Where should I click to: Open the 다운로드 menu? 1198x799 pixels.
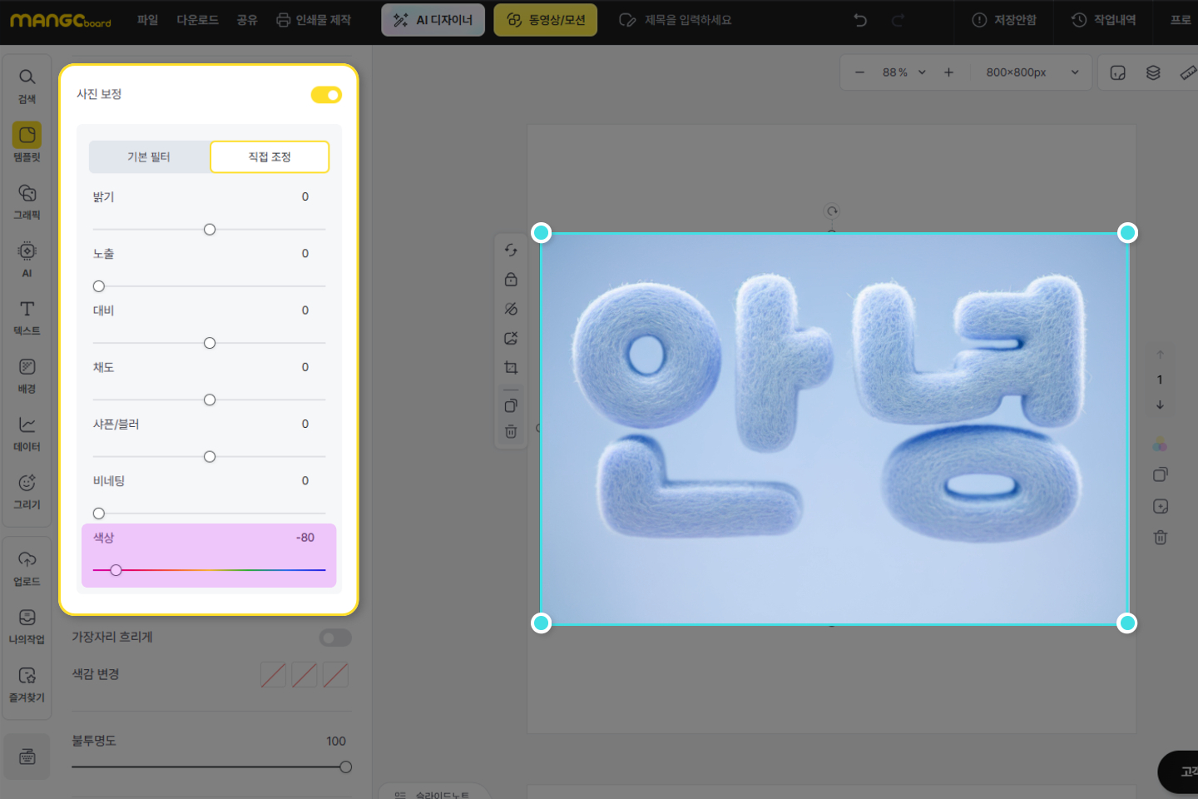point(197,20)
